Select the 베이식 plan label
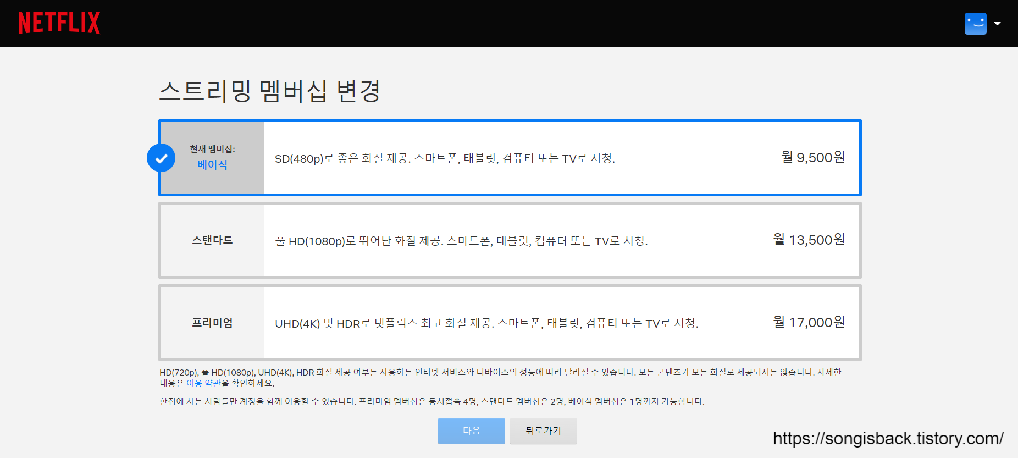This screenshot has width=1018, height=458. [212, 164]
